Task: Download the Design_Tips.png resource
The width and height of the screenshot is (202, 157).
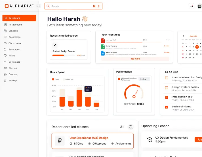Action: coord(167,46)
